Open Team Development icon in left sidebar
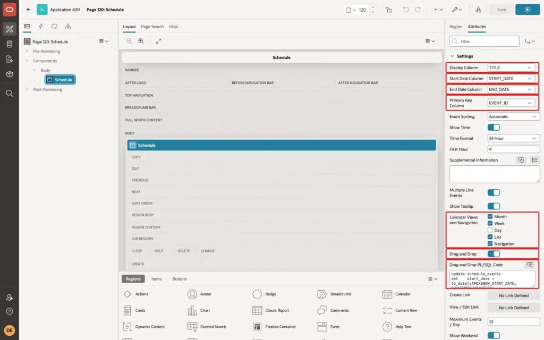This screenshot has height=340, width=544. point(10,59)
